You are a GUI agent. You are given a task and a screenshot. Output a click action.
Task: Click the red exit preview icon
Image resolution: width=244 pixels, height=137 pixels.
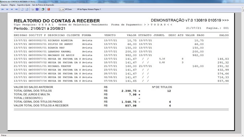49,9
